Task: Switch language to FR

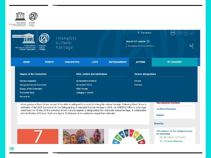Action: 179,33
